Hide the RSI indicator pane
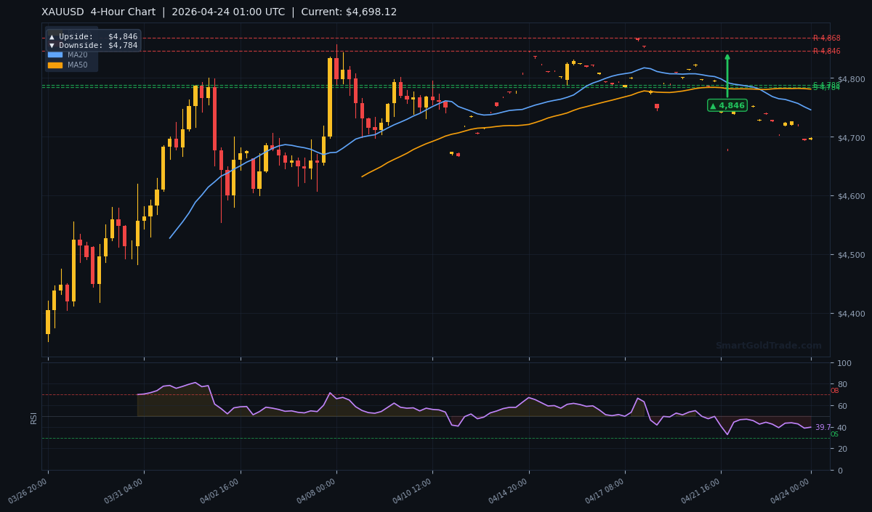The width and height of the screenshot is (872, 512). point(34,418)
